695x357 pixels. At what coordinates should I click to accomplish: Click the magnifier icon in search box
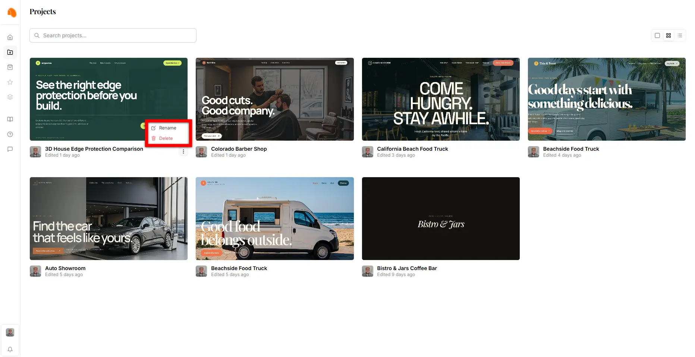[x=37, y=35]
